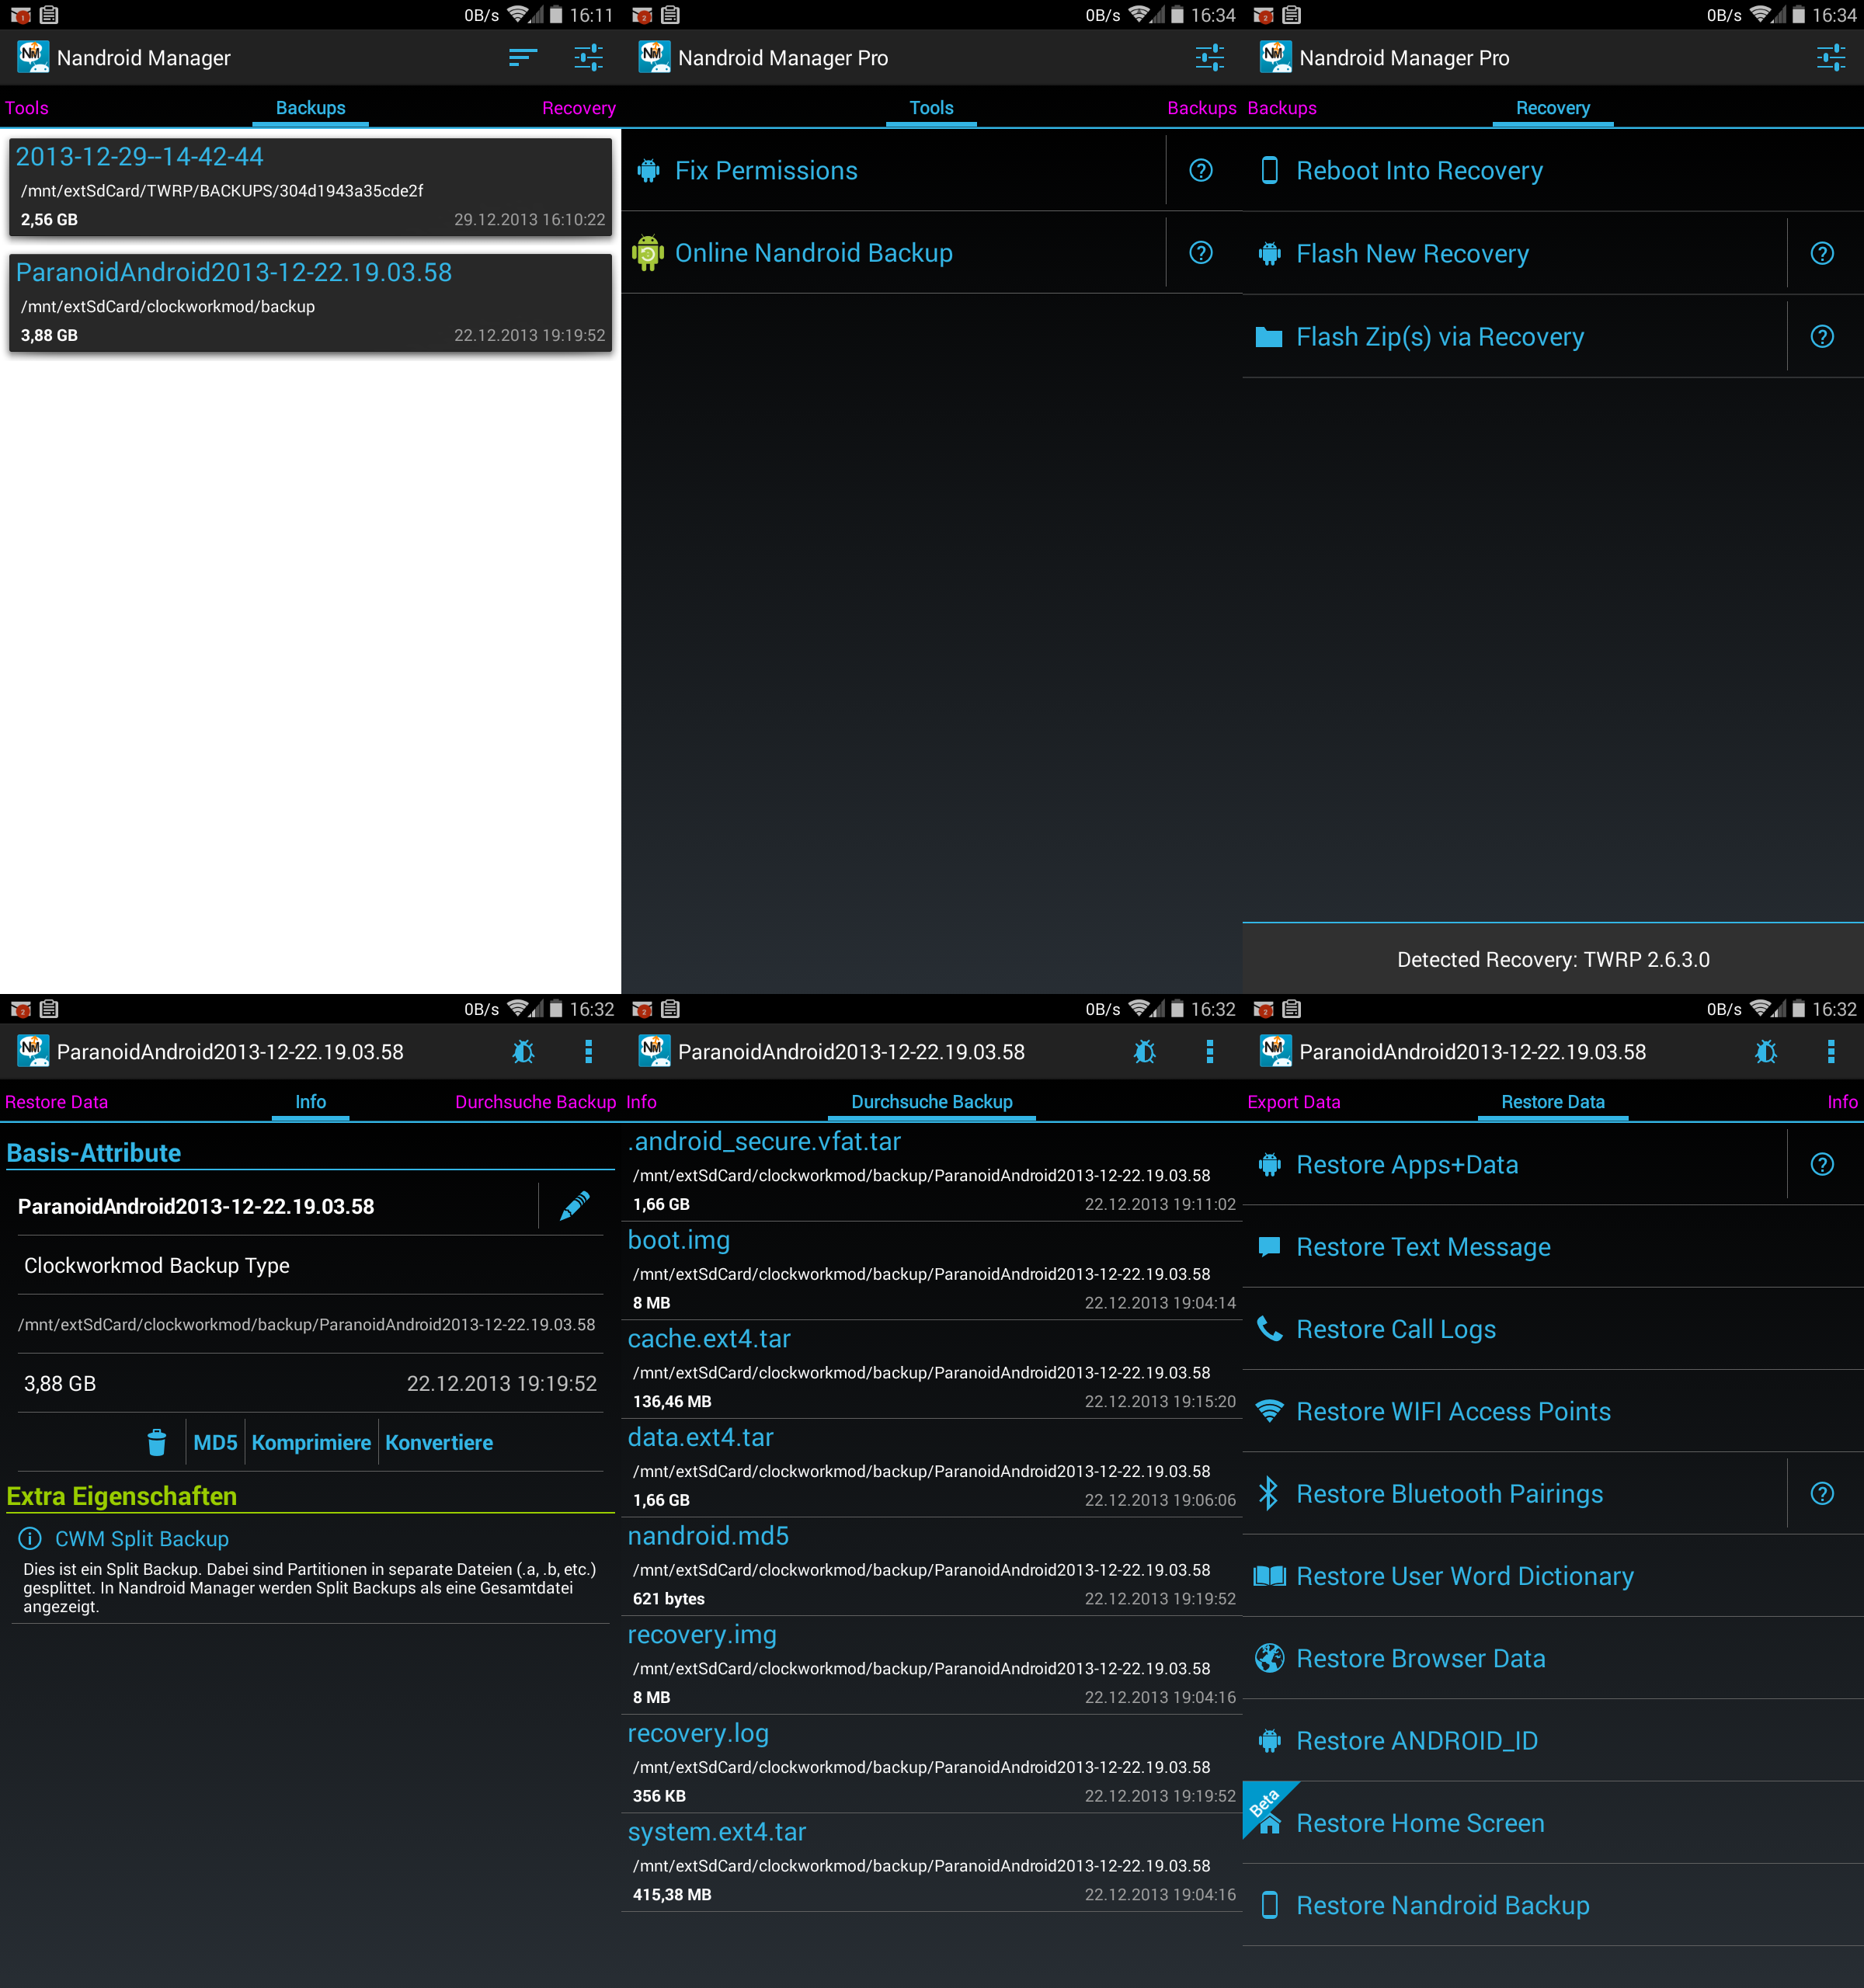Tap Detected Recovery: TWRP 2.6.3.0 status bar
The height and width of the screenshot is (1988, 1864).
click(x=1553, y=959)
